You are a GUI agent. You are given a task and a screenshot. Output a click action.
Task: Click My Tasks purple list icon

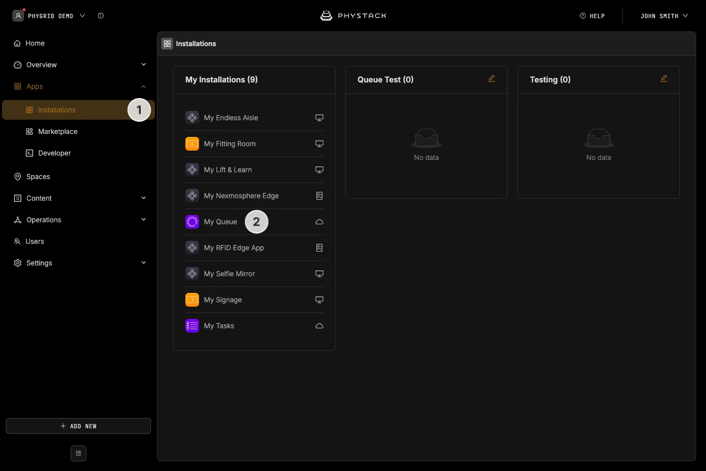tap(192, 326)
